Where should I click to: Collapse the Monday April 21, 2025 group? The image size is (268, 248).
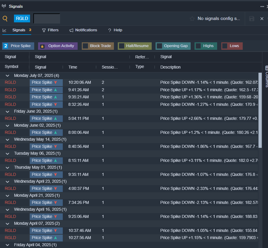coord(7,196)
